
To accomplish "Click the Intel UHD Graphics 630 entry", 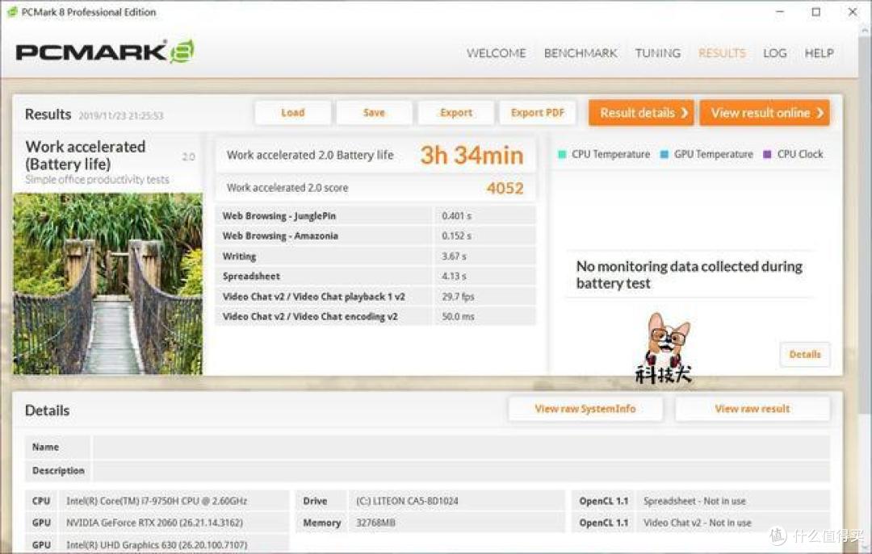I will [x=157, y=545].
